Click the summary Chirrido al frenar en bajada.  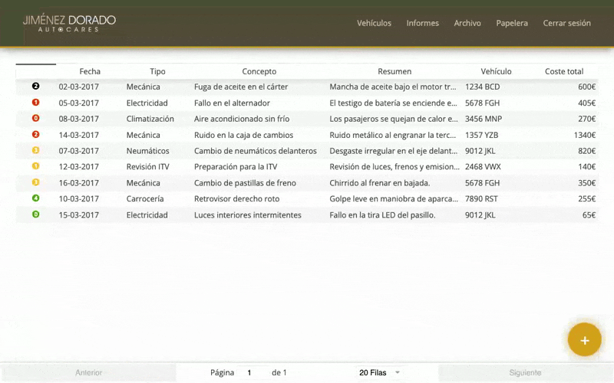[379, 183]
